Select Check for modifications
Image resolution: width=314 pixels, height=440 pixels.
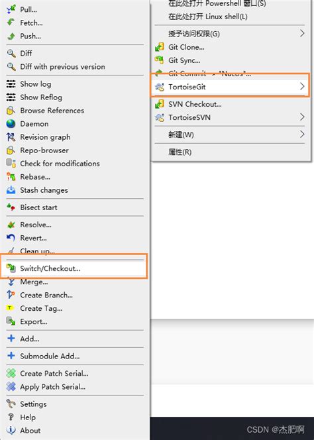pyautogui.click(x=60, y=164)
